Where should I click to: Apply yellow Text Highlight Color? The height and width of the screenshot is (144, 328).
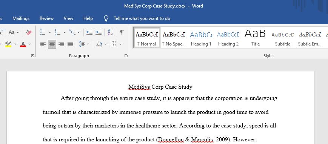[8, 44]
